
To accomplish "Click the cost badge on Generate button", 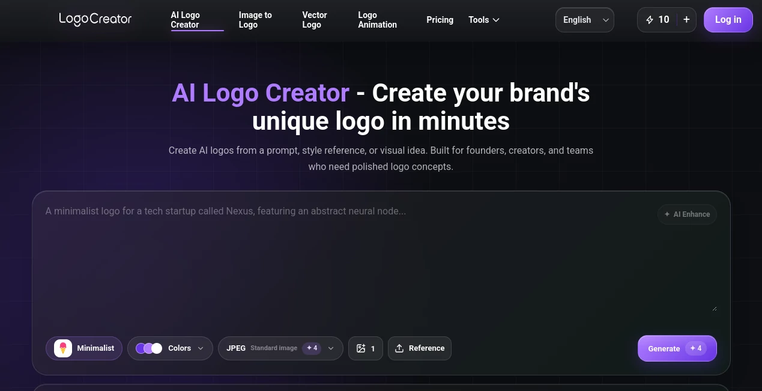I will click(x=696, y=348).
